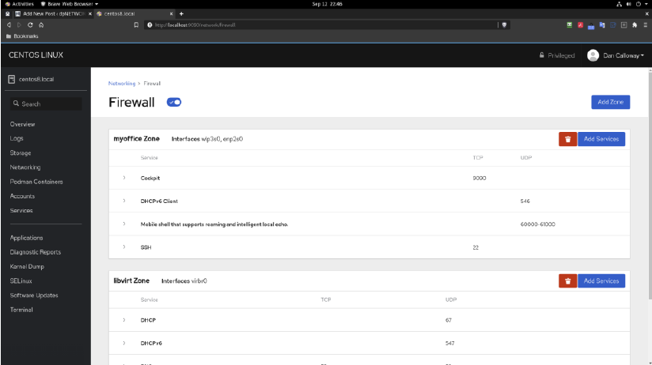Image resolution: width=652 pixels, height=365 pixels.
Task: Go back with the browser back arrow
Action: click(9, 25)
